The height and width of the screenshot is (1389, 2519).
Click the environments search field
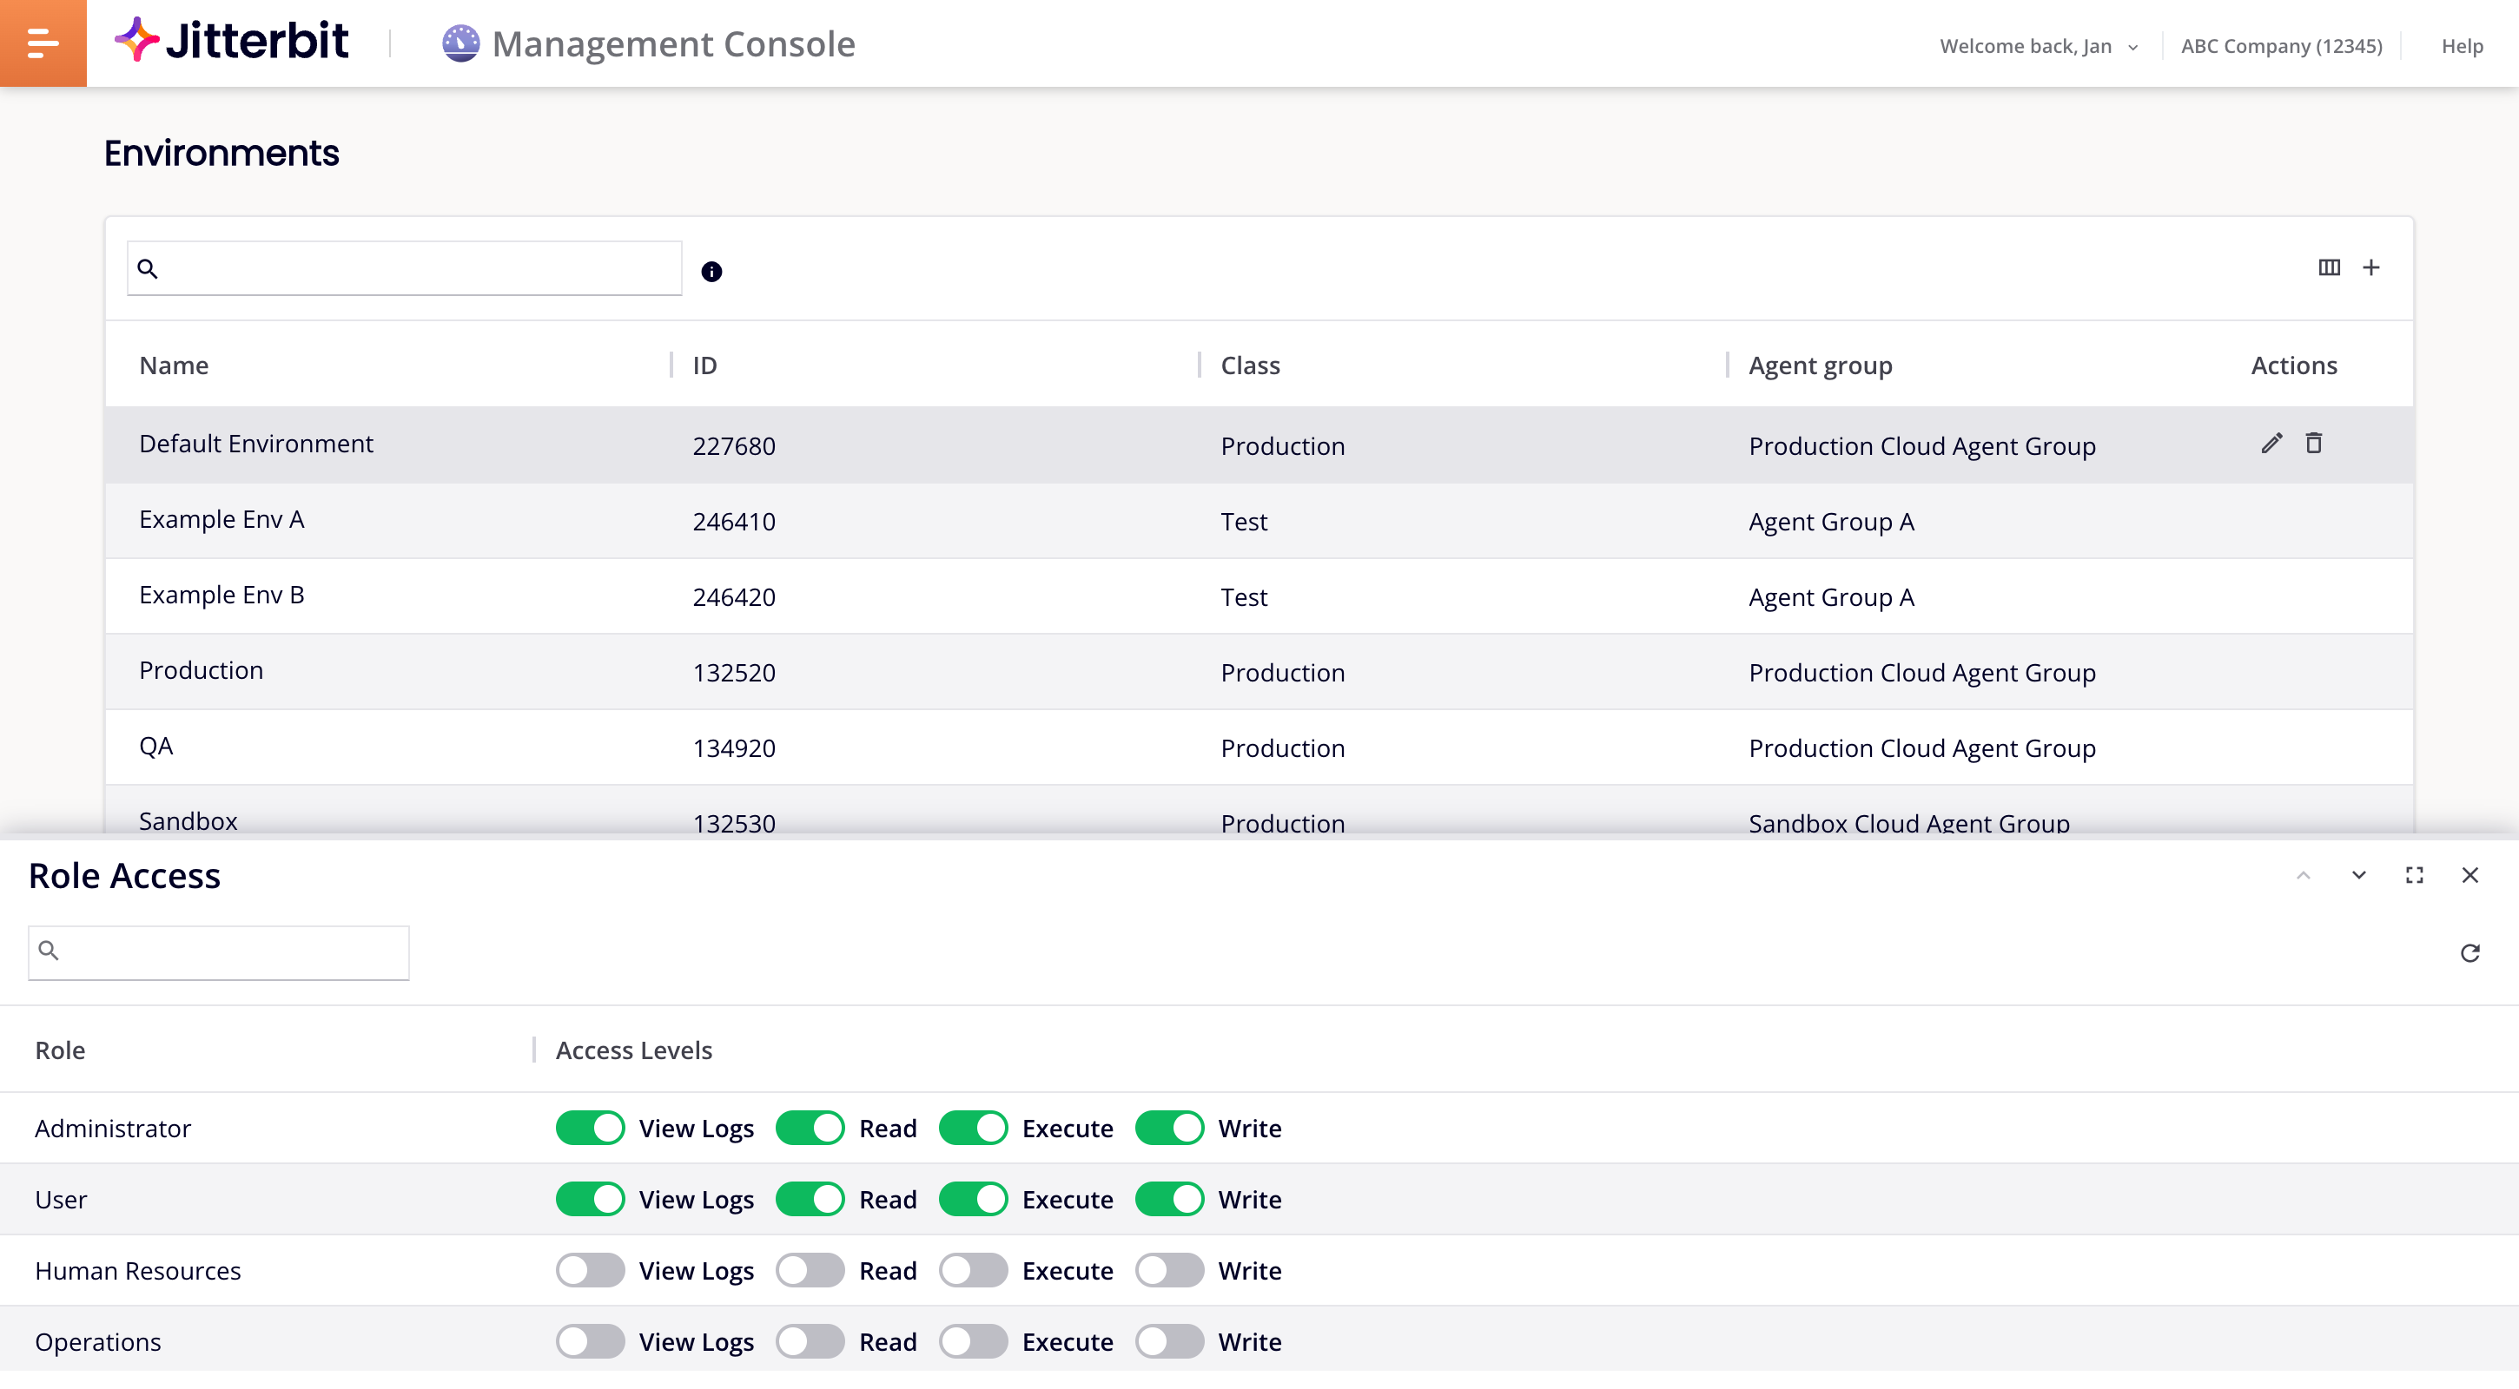pos(405,269)
